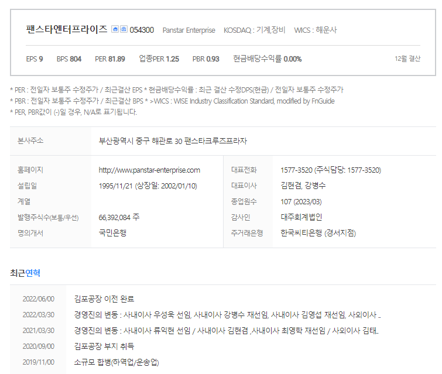Click the 김포공장 이전 완료 history entry
The width and height of the screenshot is (442, 374).
point(104,299)
